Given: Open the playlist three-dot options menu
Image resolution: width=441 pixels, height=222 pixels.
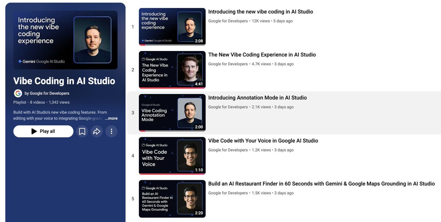Looking at the screenshot, I should pyautogui.click(x=111, y=131).
